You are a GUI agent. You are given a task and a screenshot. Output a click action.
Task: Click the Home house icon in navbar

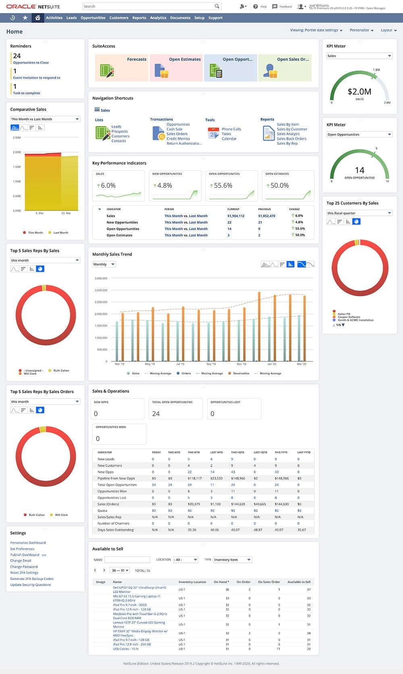(x=37, y=18)
